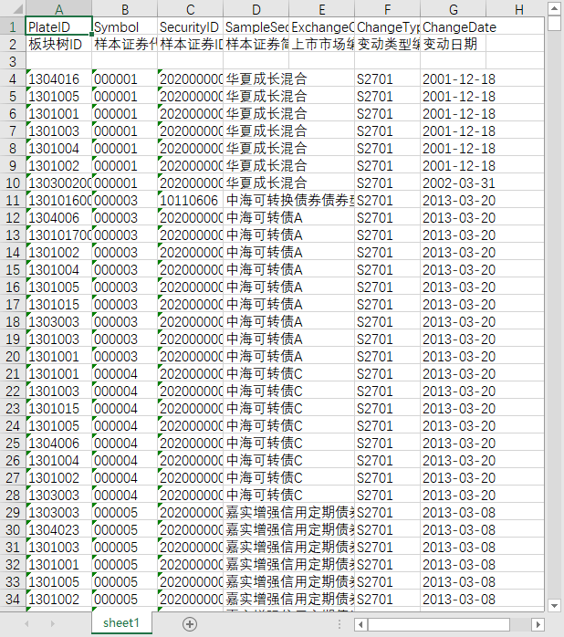The width and height of the screenshot is (564, 637).
Task: Select column F header
Action: (388, 9)
